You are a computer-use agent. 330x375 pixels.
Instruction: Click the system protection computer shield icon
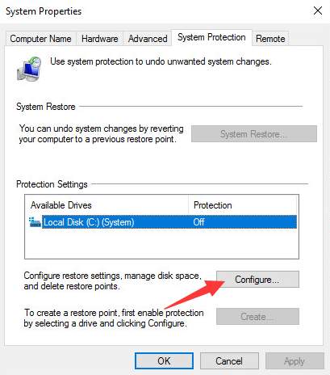(x=29, y=69)
